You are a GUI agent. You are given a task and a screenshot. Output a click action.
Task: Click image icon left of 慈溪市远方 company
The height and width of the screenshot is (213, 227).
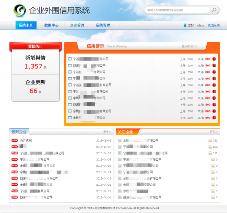click(120, 197)
